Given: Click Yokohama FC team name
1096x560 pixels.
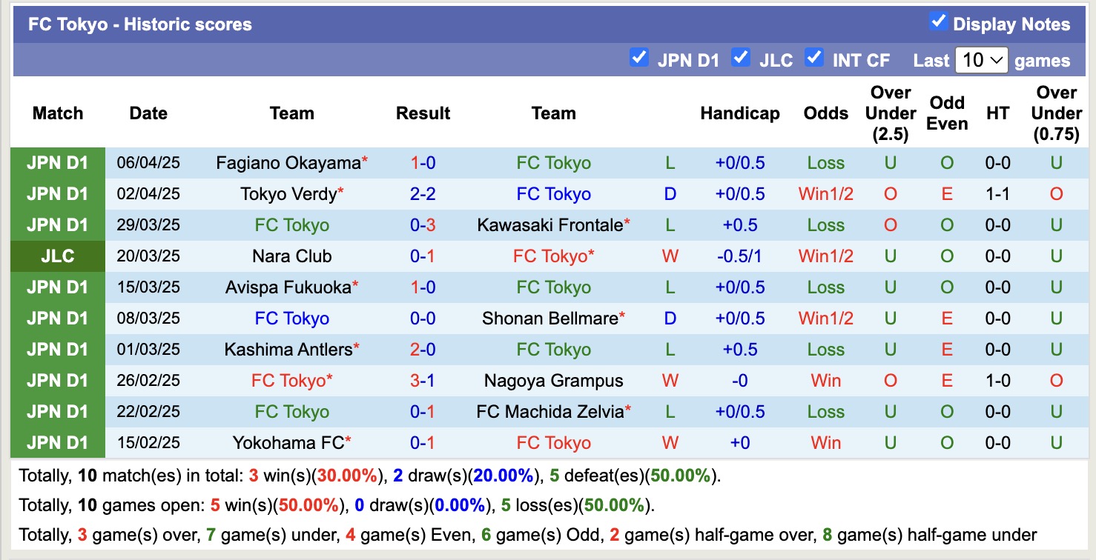Looking at the screenshot, I should click(286, 442).
